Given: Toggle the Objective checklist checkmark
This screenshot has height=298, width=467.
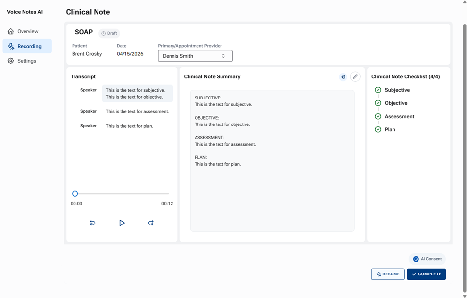Looking at the screenshot, I should tap(378, 103).
